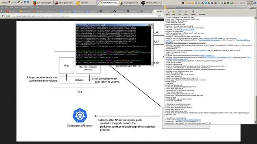Click the Link toolbar button in note window
The image size is (257, 144).
click(173, 12)
